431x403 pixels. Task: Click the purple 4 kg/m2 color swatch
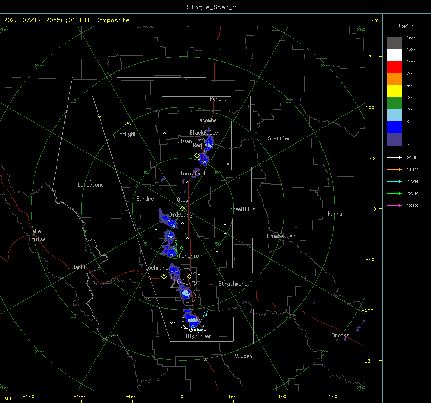point(395,139)
